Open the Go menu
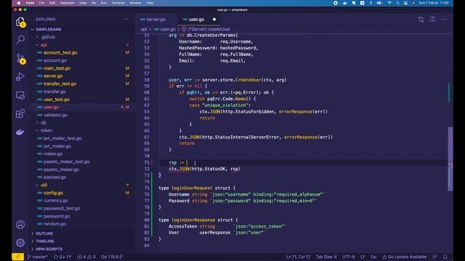The height and width of the screenshot is (261, 465). tap(94, 3)
